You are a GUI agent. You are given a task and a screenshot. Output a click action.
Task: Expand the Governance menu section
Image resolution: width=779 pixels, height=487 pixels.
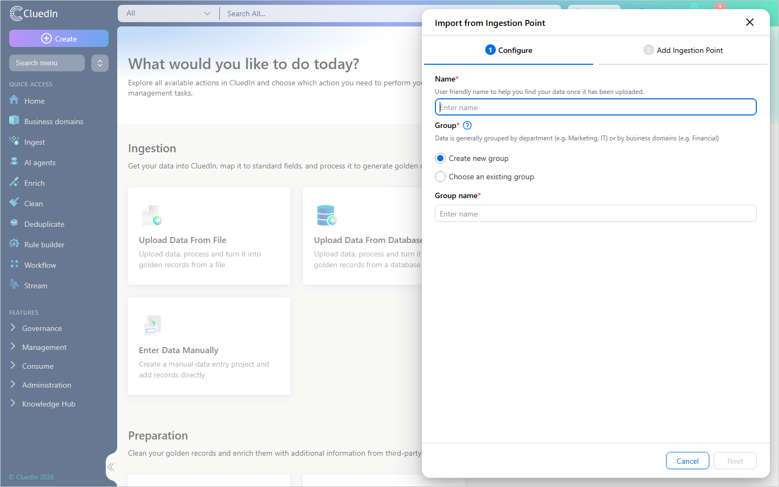coord(42,328)
